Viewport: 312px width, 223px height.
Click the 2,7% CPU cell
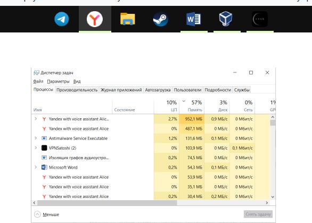click(166, 119)
